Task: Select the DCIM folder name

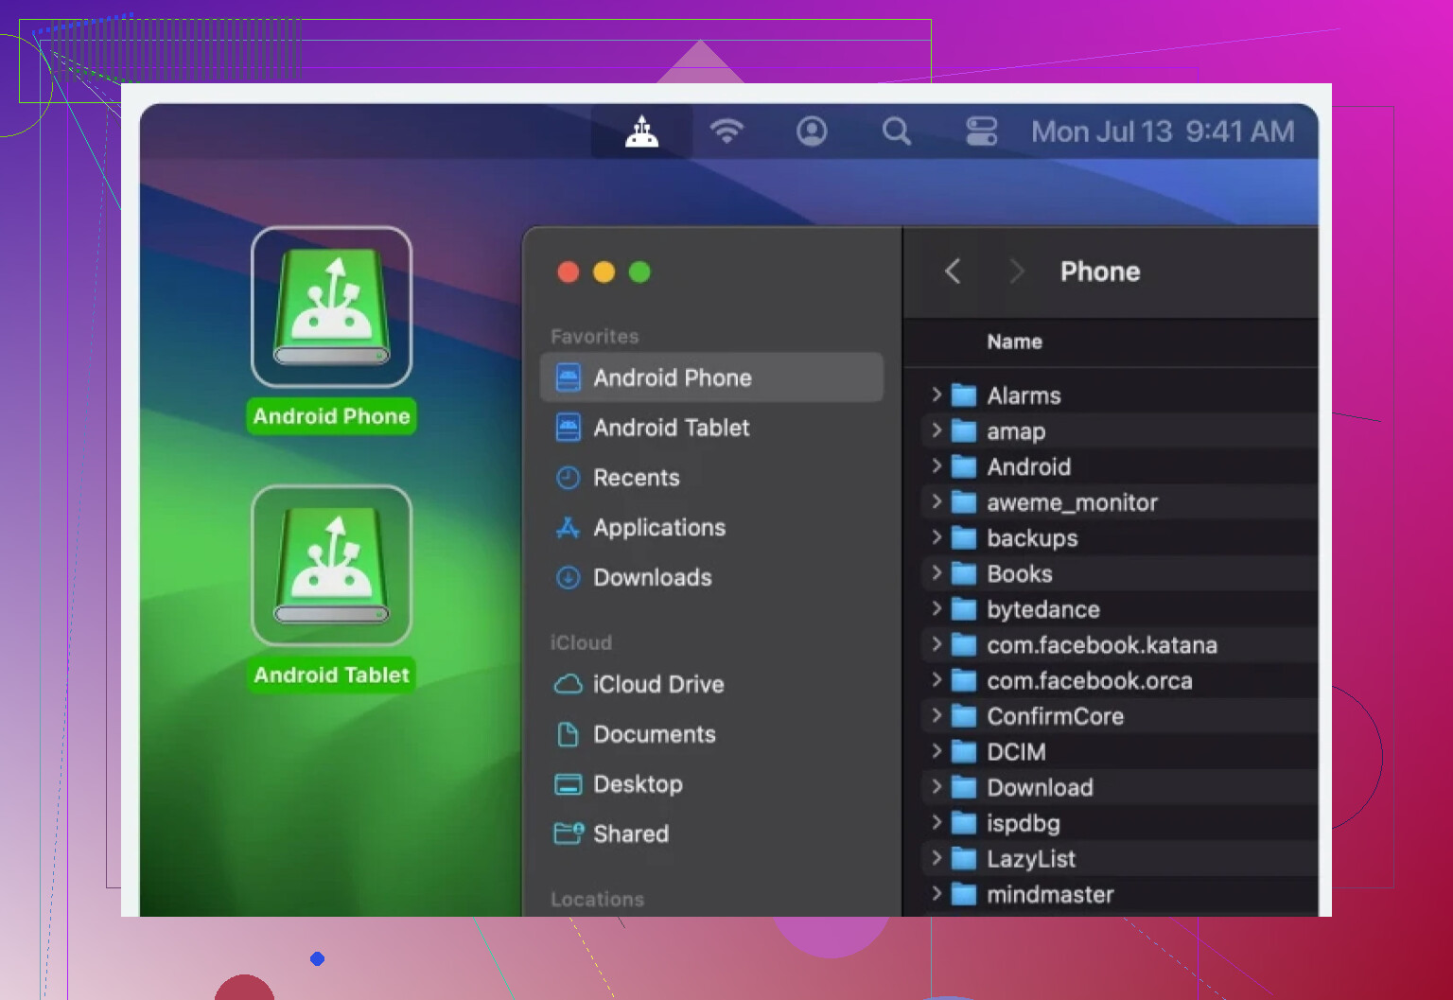Action: click(1016, 752)
